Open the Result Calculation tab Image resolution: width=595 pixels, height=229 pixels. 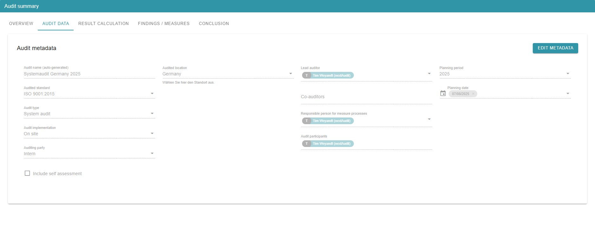tap(103, 23)
